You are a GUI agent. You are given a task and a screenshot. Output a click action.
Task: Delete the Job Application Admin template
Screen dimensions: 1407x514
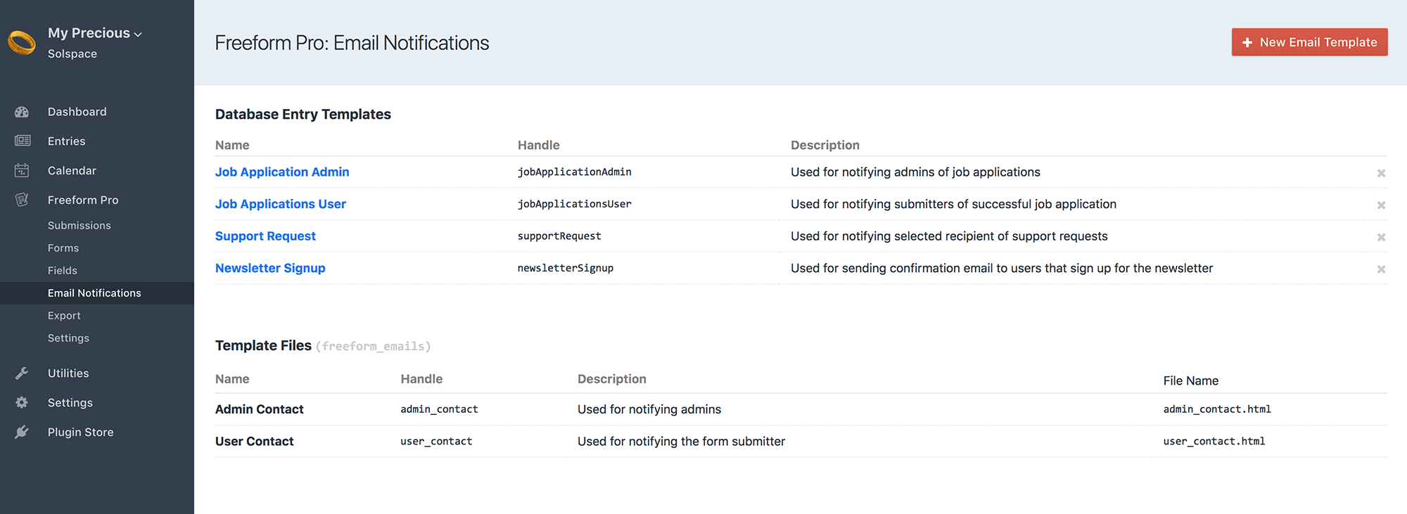pos(1381,173)
